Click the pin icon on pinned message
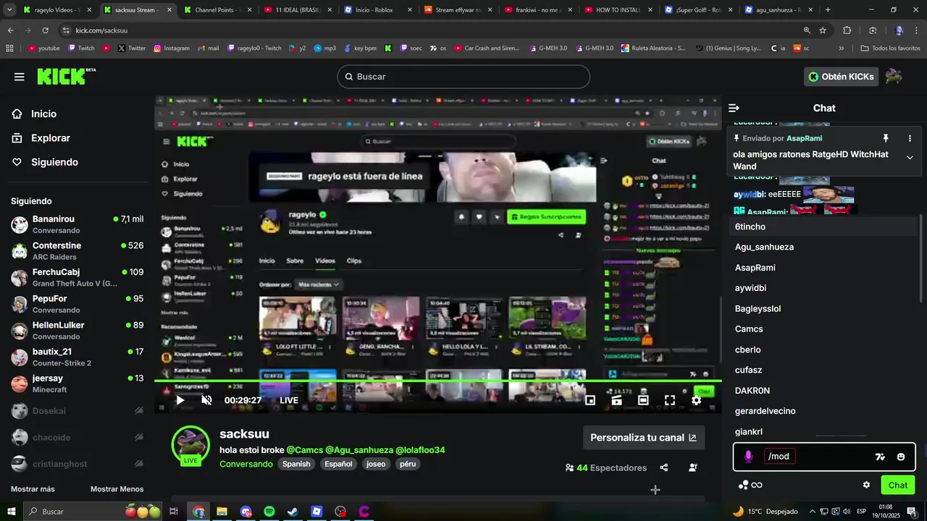The width and height of the screenshot is (927, 521). [885, 138]
